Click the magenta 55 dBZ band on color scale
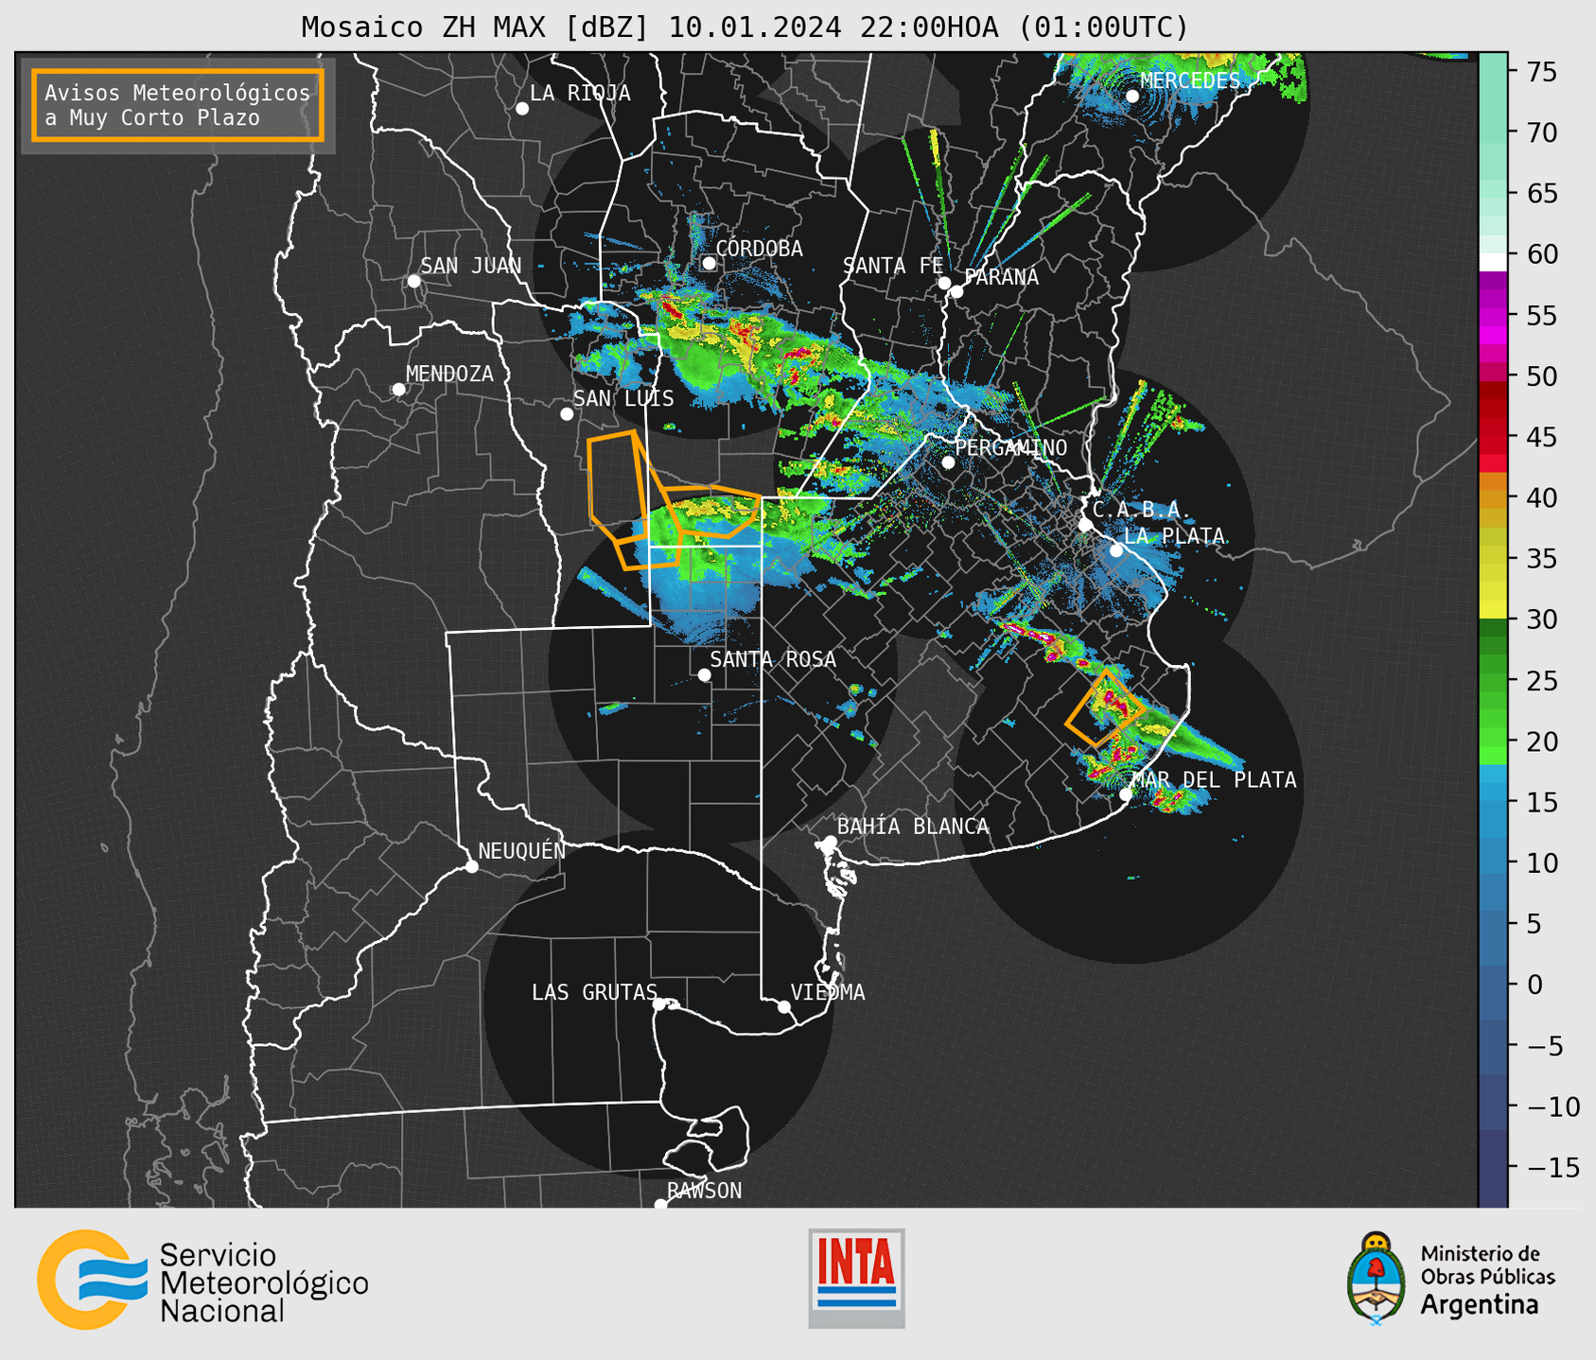This screenshot has width=1596, height=1360. coord(1493,316)
